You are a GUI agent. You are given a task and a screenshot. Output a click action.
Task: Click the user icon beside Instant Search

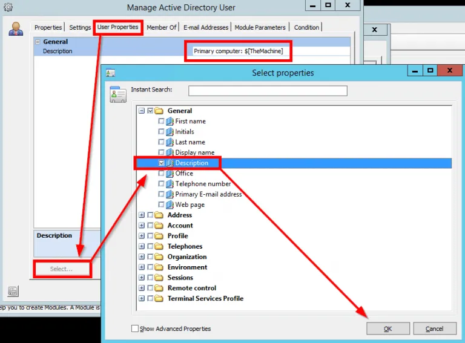point(117,95)
